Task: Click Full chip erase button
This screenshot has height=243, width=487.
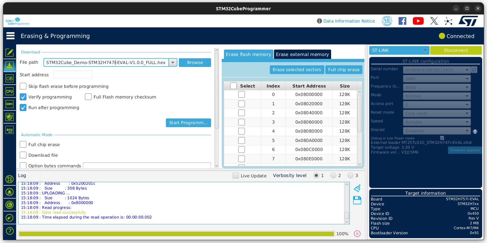Action: [x=344, y=70]
